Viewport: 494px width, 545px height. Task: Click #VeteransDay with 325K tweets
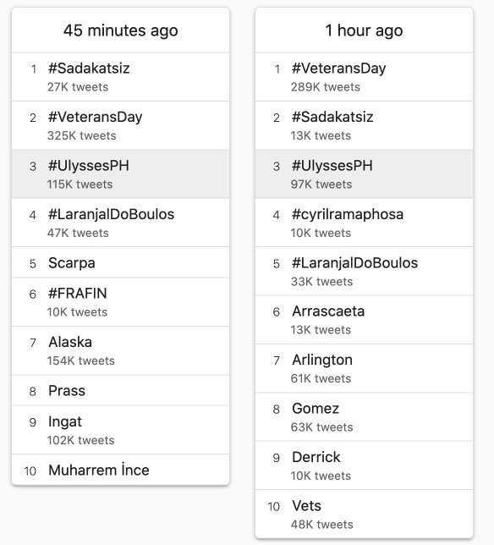(121, 125)
